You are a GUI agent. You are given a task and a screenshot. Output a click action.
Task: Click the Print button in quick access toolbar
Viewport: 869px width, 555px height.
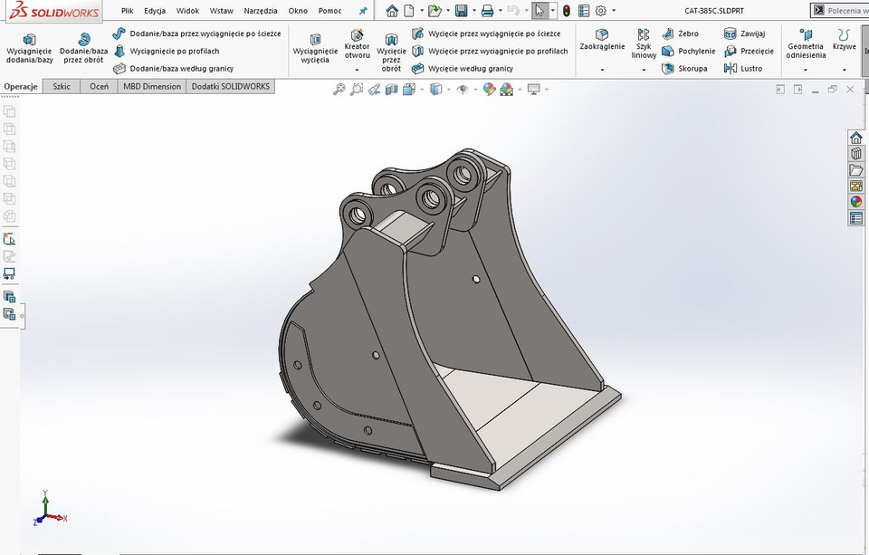[488, 10]
